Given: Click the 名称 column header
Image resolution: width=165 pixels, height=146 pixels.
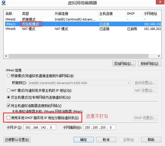Looking at the screenshot, I should click(12, 14).
